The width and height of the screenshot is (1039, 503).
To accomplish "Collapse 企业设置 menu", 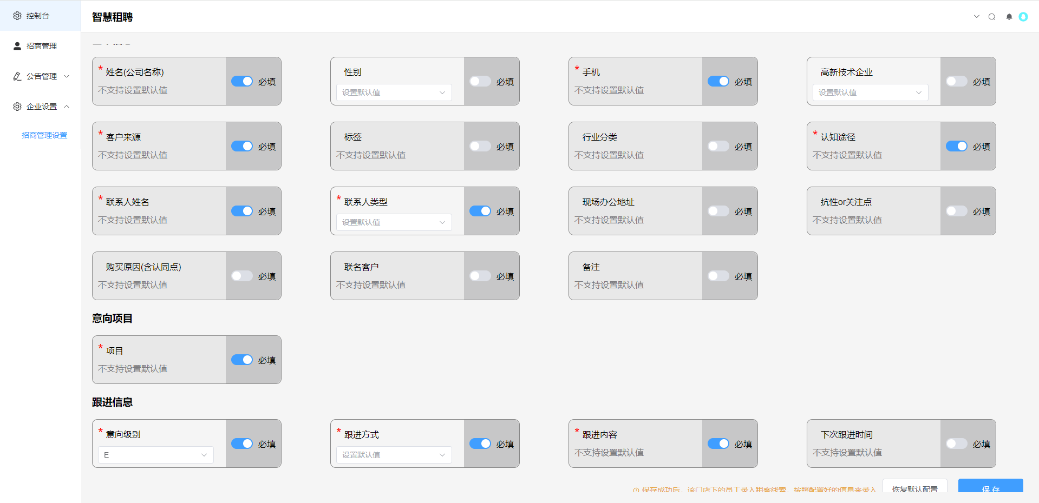I will (41, 107).
